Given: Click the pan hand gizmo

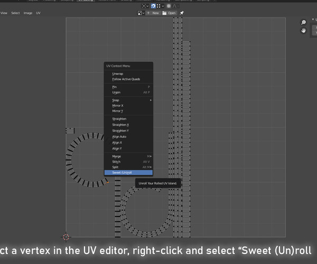Looking at the screenshot, I should point(303,31).
